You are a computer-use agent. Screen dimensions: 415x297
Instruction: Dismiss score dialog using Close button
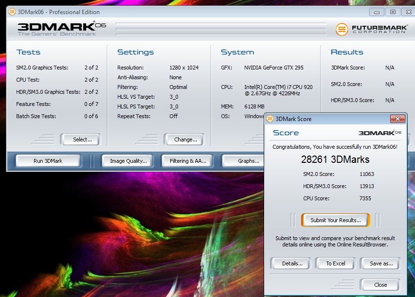point(380,285)
